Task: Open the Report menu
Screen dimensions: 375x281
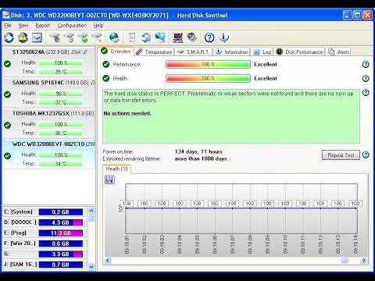Action: (43, 26)
